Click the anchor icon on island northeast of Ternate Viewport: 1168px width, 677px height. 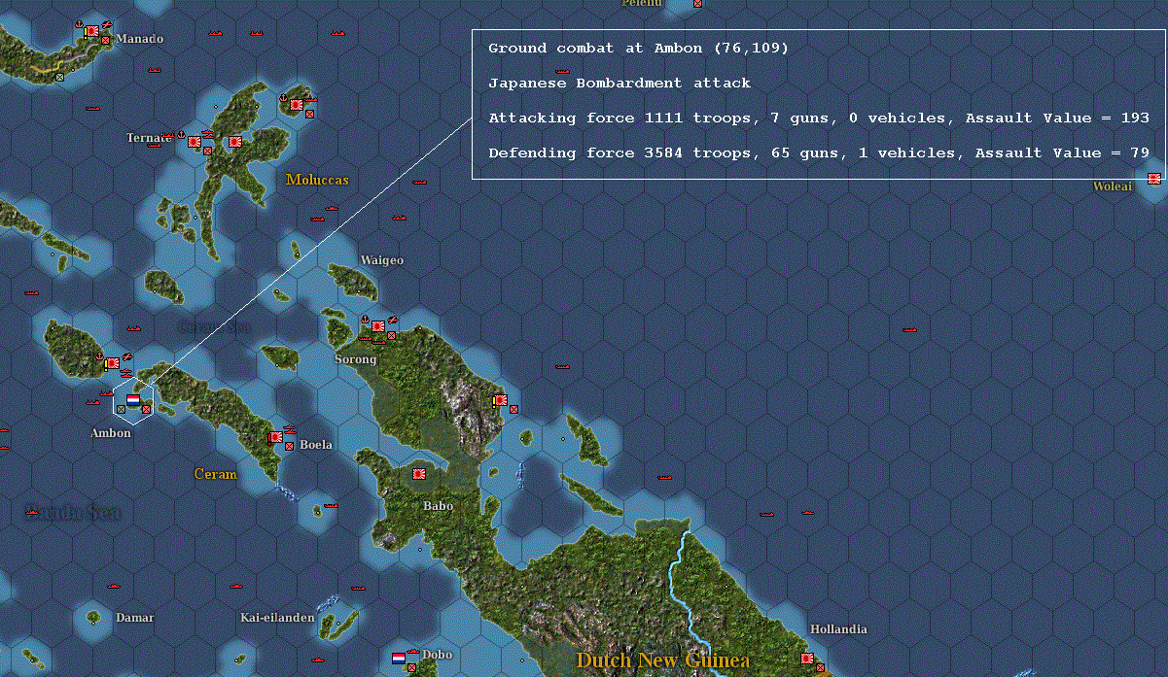[283, 98]
